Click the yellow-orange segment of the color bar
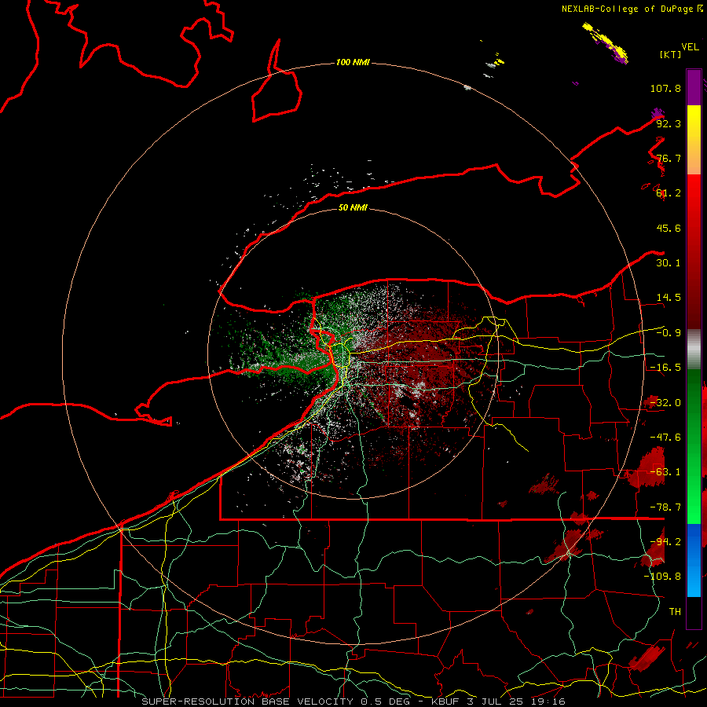The image size is (707, 707). point(694,140)
